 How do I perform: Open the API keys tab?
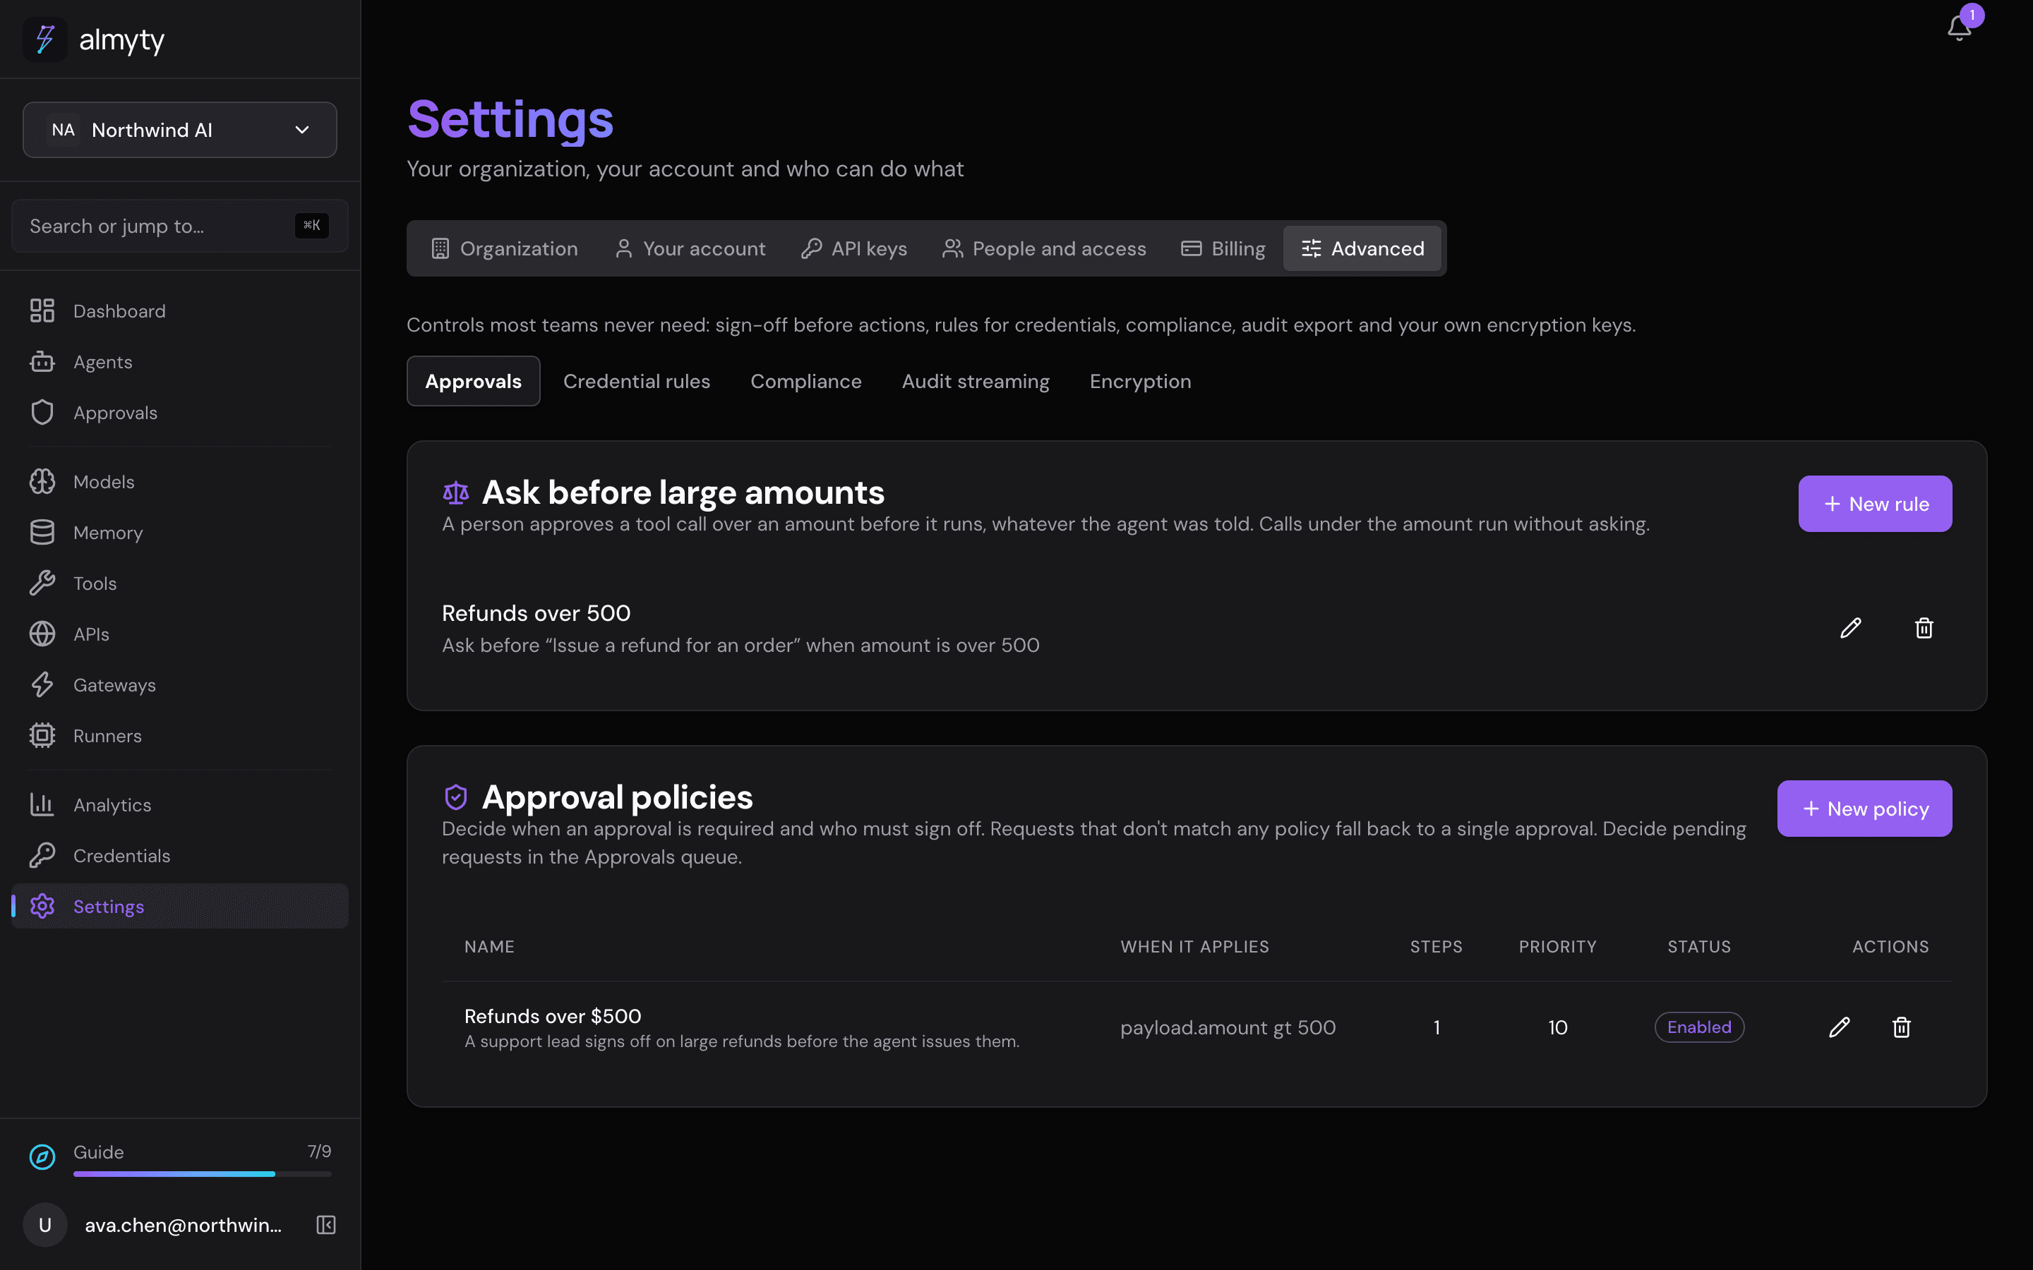[x=853, y=248]
